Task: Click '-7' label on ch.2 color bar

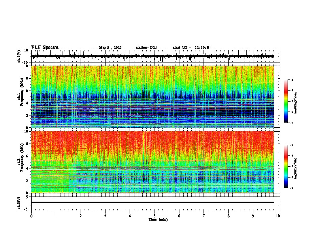Action: 292,188
